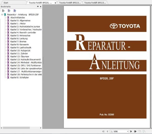Click the Bookmarks panel title
Image resolution: width=152 pixels, height=134 pixels.
click(x=6, y=7)
